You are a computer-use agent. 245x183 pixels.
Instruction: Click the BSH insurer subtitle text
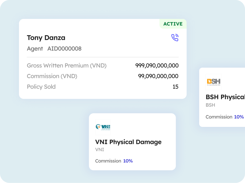tap(210, 105)
